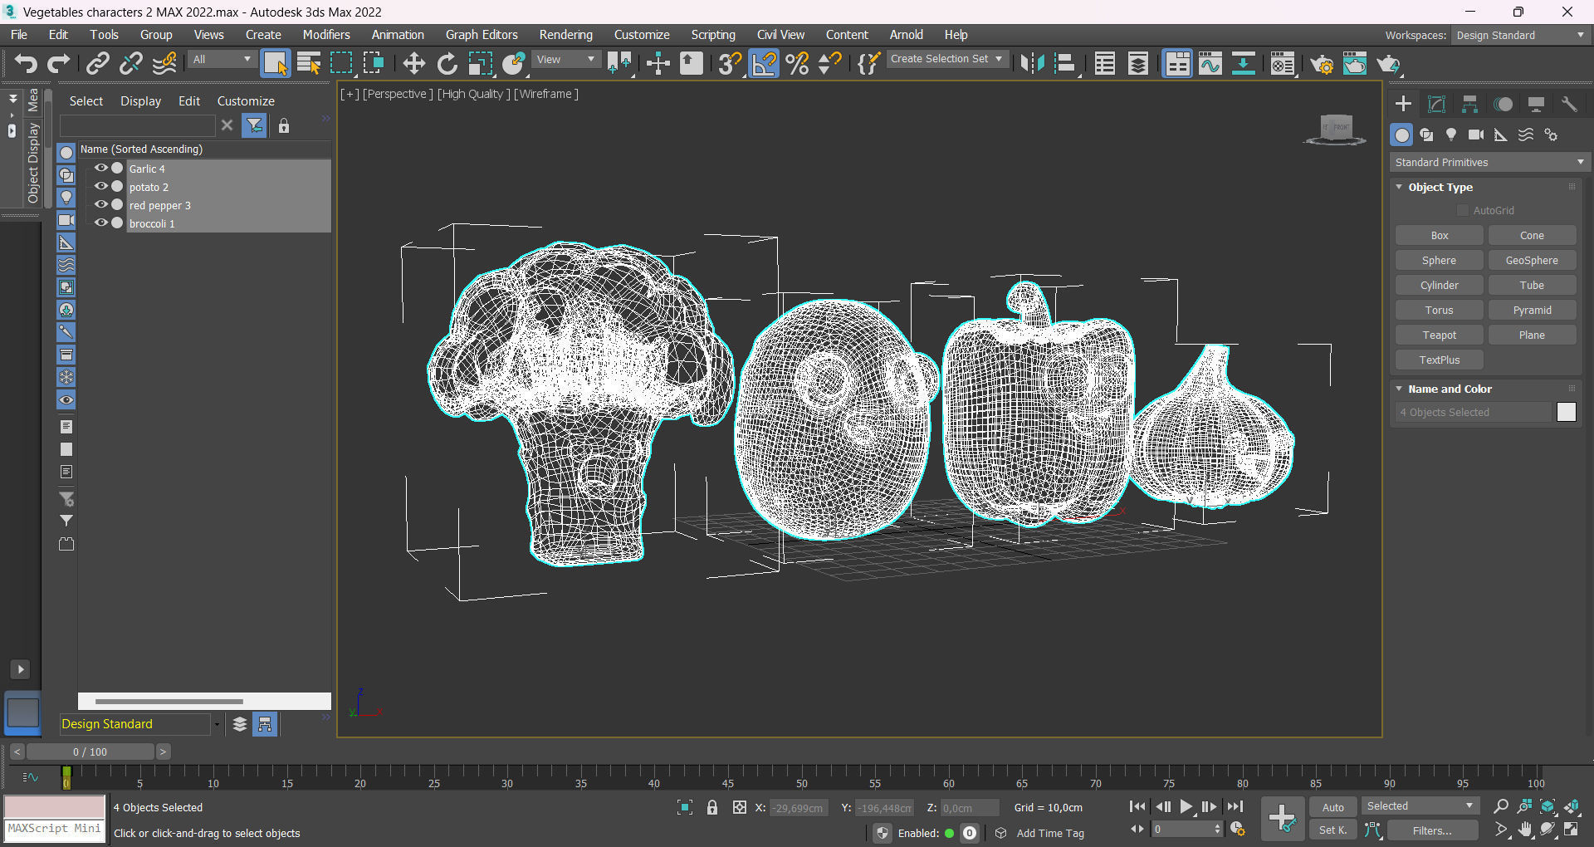
Task: Open the explorer Display menu
Action: click(140, 100)
